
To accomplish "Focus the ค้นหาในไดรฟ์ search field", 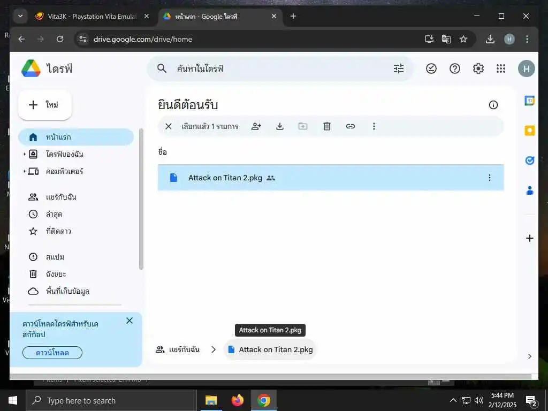I will click(279, 68).
